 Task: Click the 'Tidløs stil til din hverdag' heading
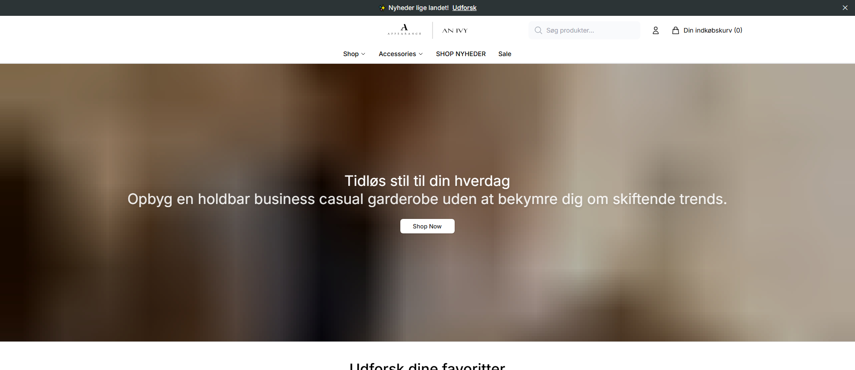coord(427,180)
